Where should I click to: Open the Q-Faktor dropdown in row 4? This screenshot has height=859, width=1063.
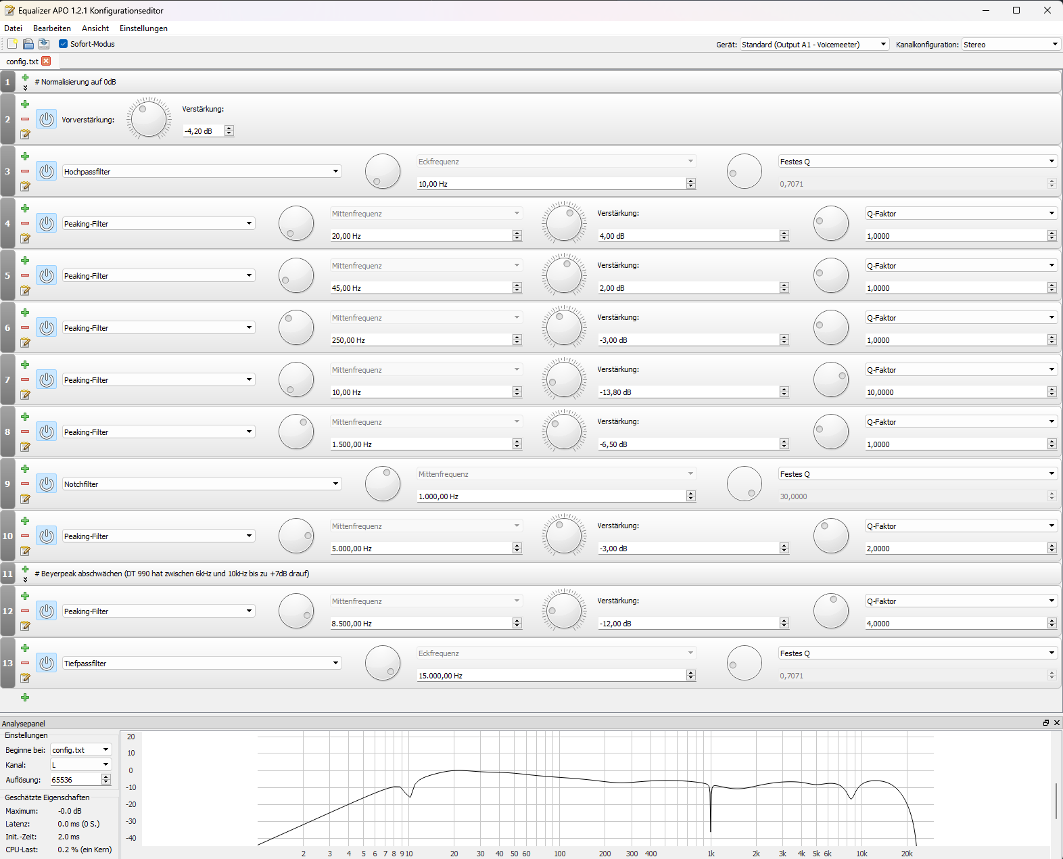tap(961, 214)
